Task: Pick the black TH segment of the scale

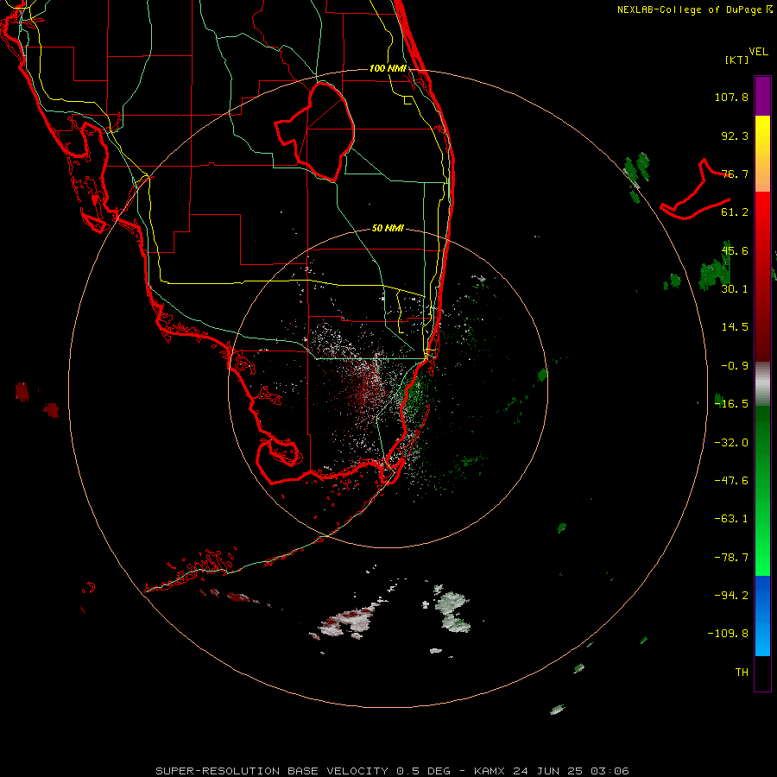Action: (x=762, y=673)
